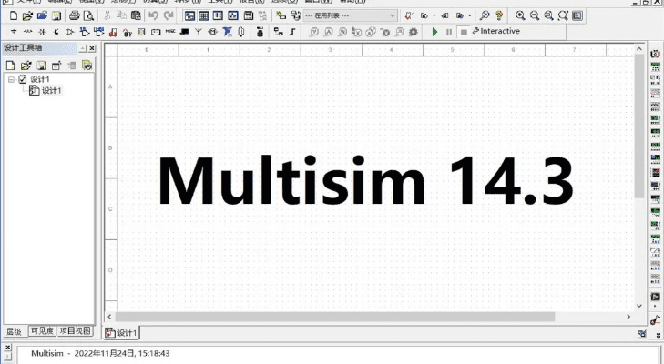Viewport: 664px width, 364px height.
Task: Click the New file icon in main toolbar
Action: 13,15
